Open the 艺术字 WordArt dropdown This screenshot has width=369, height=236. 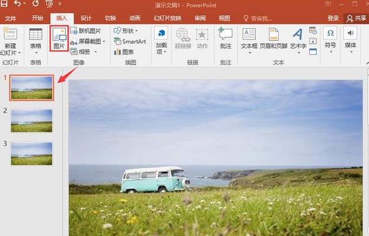298,46
